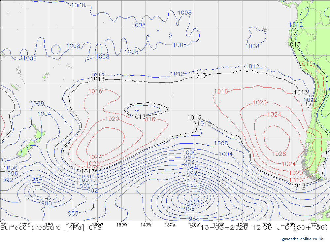Click the 180 longitude axis label
330x242 pixels.
49,225
